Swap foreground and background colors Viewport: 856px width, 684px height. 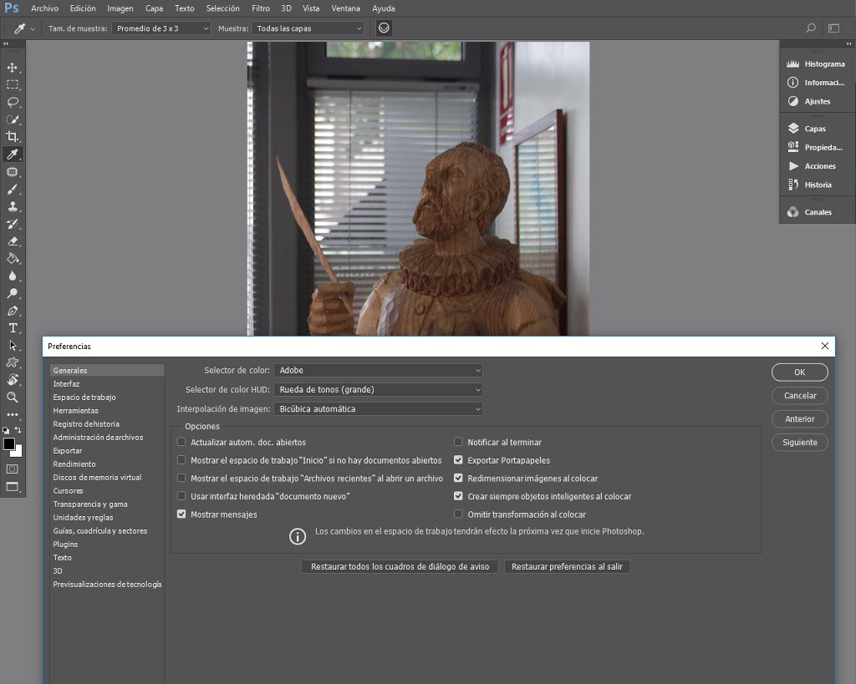pos(18,430)
